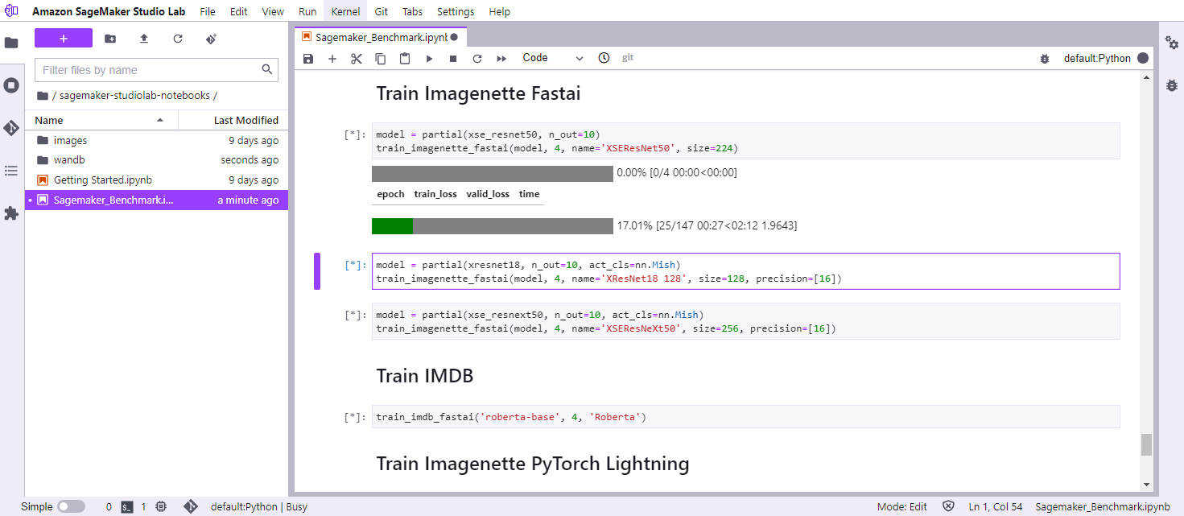
Task: Switch to the Sagemaker_Benchmark.ipynb tab
Action: [377, 37]
